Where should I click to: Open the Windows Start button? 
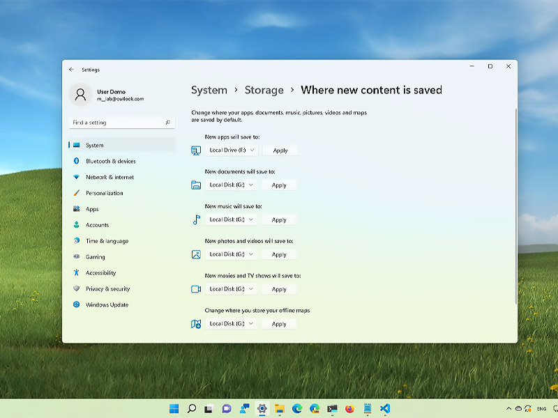[174, 409]
